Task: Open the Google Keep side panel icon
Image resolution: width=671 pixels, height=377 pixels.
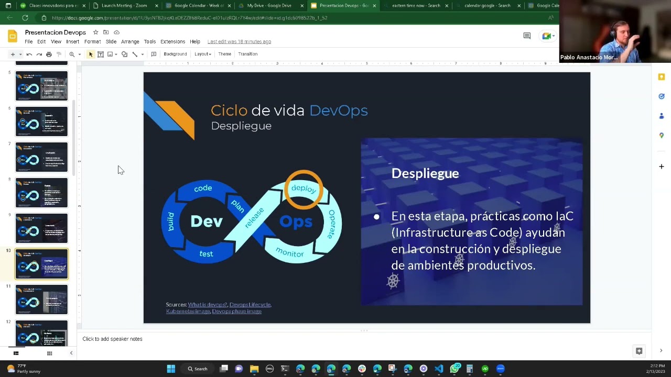Action: [662, 77]
